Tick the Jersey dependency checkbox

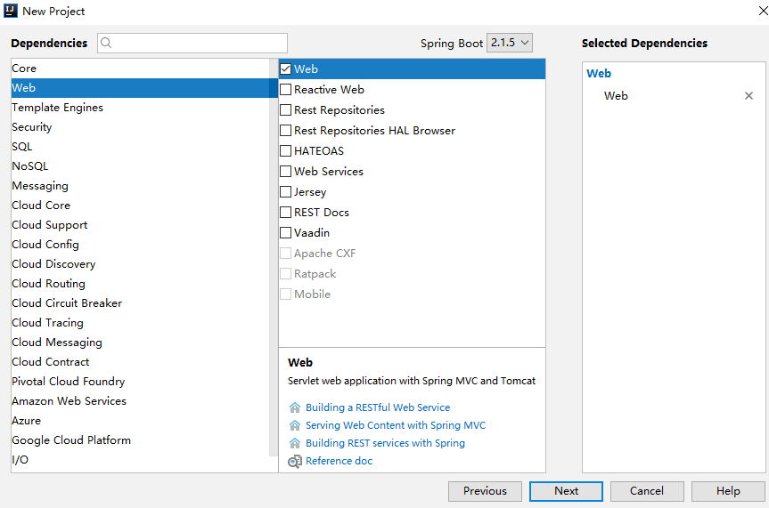(286, 192)
